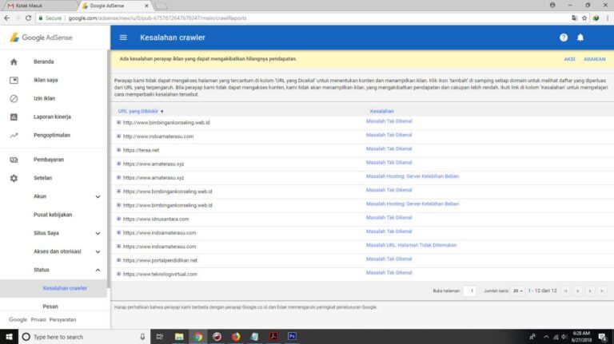Click the microphone icon in search box
This screenshot has height=344, width=614.
pos(142,337)
